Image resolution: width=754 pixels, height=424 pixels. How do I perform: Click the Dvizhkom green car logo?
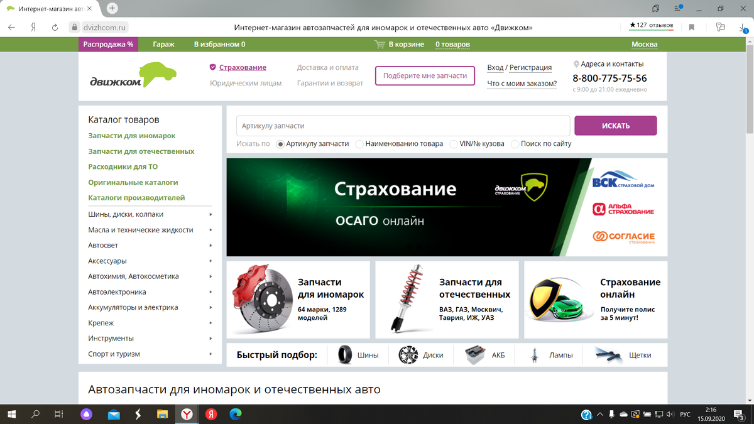[133, 75]
